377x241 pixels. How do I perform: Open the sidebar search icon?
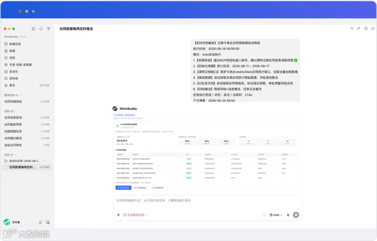click(x=41, y=29)
